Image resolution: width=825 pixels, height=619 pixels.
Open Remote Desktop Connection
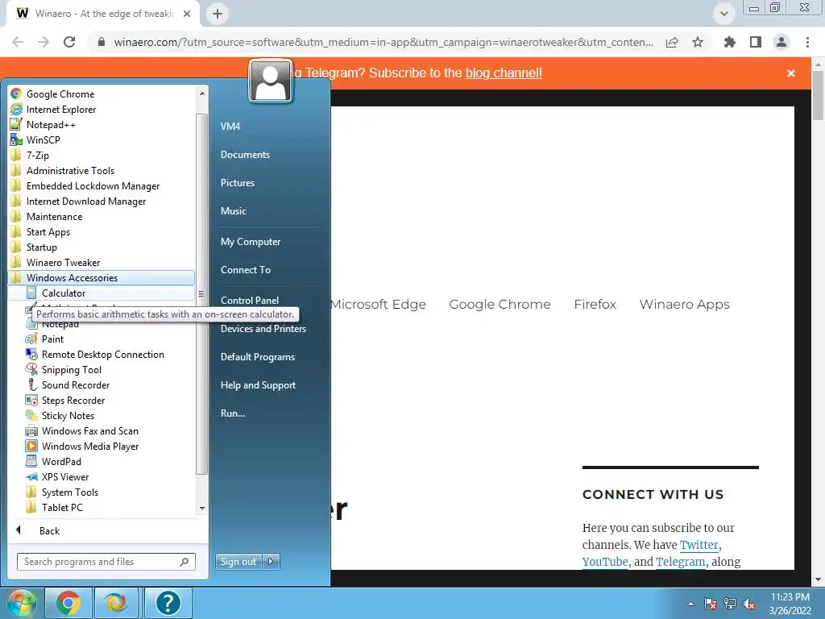coord(102,355)
